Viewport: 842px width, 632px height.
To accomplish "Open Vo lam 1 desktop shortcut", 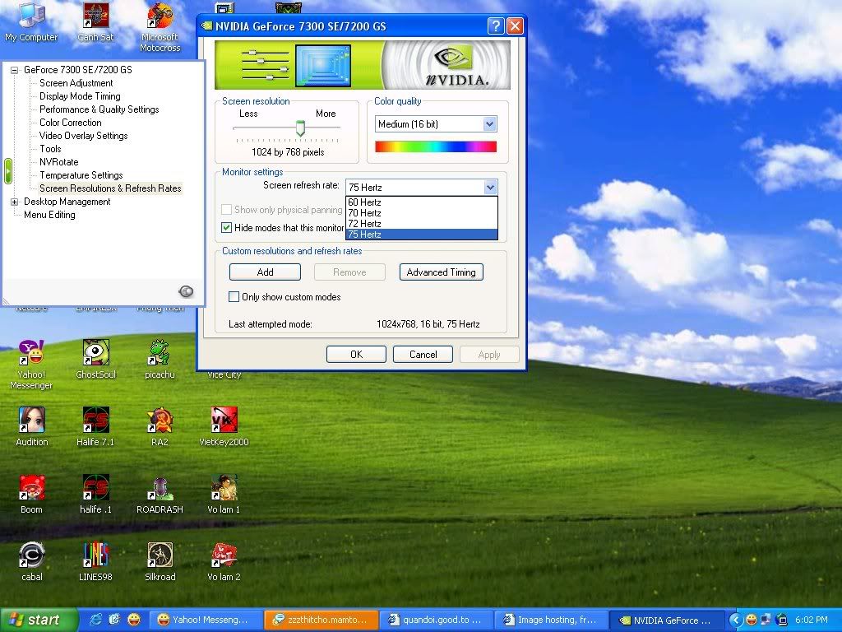I will [224, 495].
